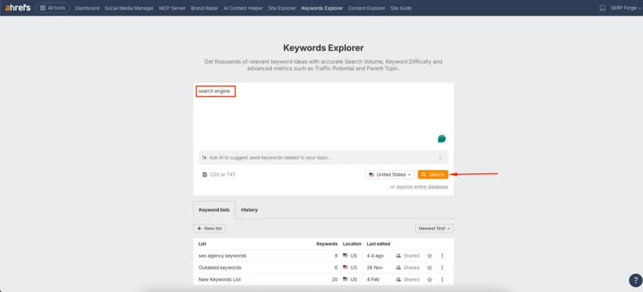Open the United States country dropdown
Image resolution: width=643 pixels, height=292 pixels.
point(389,175)
